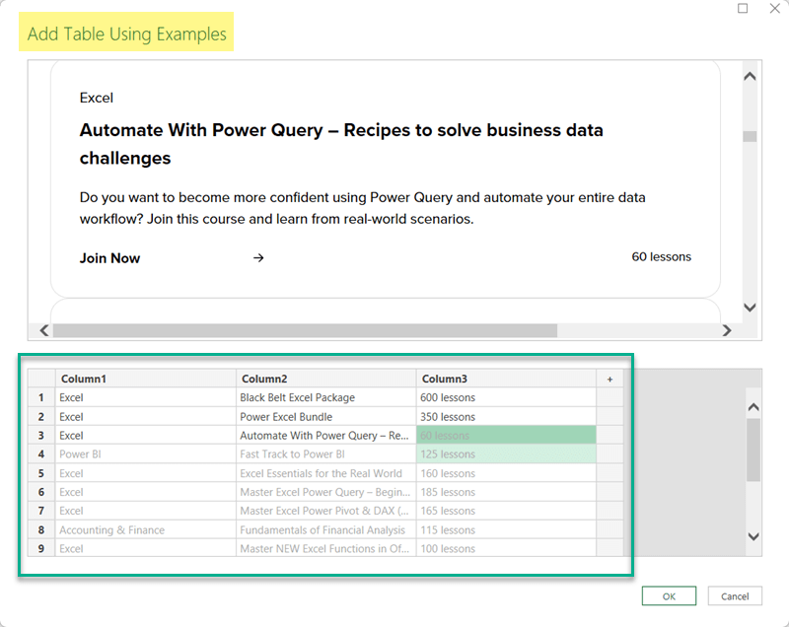Click the 'Power BI' cell in row 4
The image size is (789, 627).
click(145, 454)
